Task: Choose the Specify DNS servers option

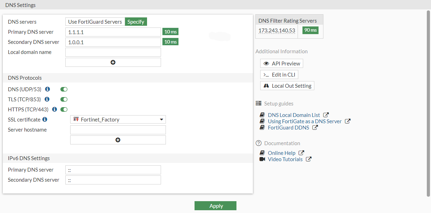Action: click(x=136, y=22)
